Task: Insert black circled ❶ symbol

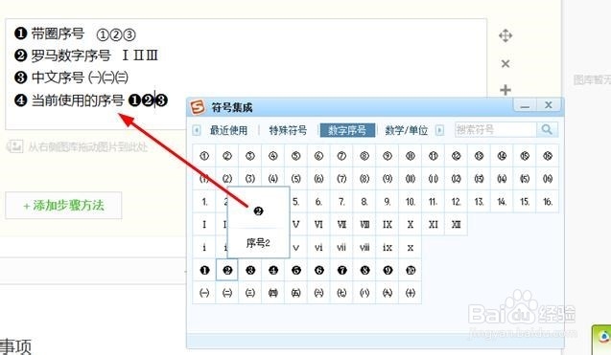Action: tap(204, 270)
